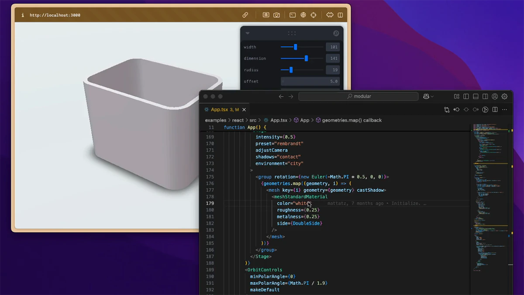
Task: Click the OrbitControls tag in the code
Action: click(x=265, y=270)
